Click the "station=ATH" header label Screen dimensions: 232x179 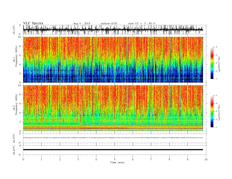(x=109, y=23)
